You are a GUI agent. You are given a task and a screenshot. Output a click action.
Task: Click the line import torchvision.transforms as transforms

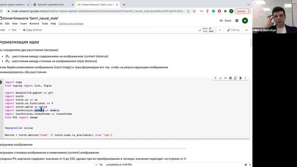38,114
